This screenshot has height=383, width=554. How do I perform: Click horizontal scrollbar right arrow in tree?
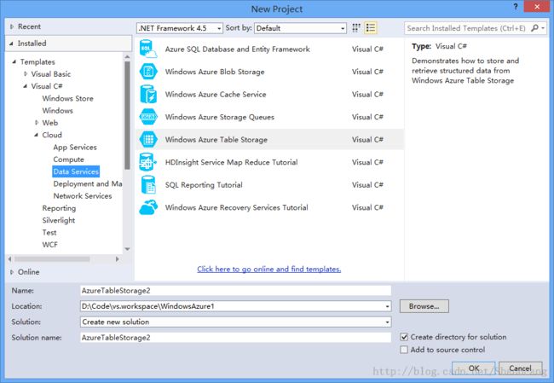(x=118, y=259)
